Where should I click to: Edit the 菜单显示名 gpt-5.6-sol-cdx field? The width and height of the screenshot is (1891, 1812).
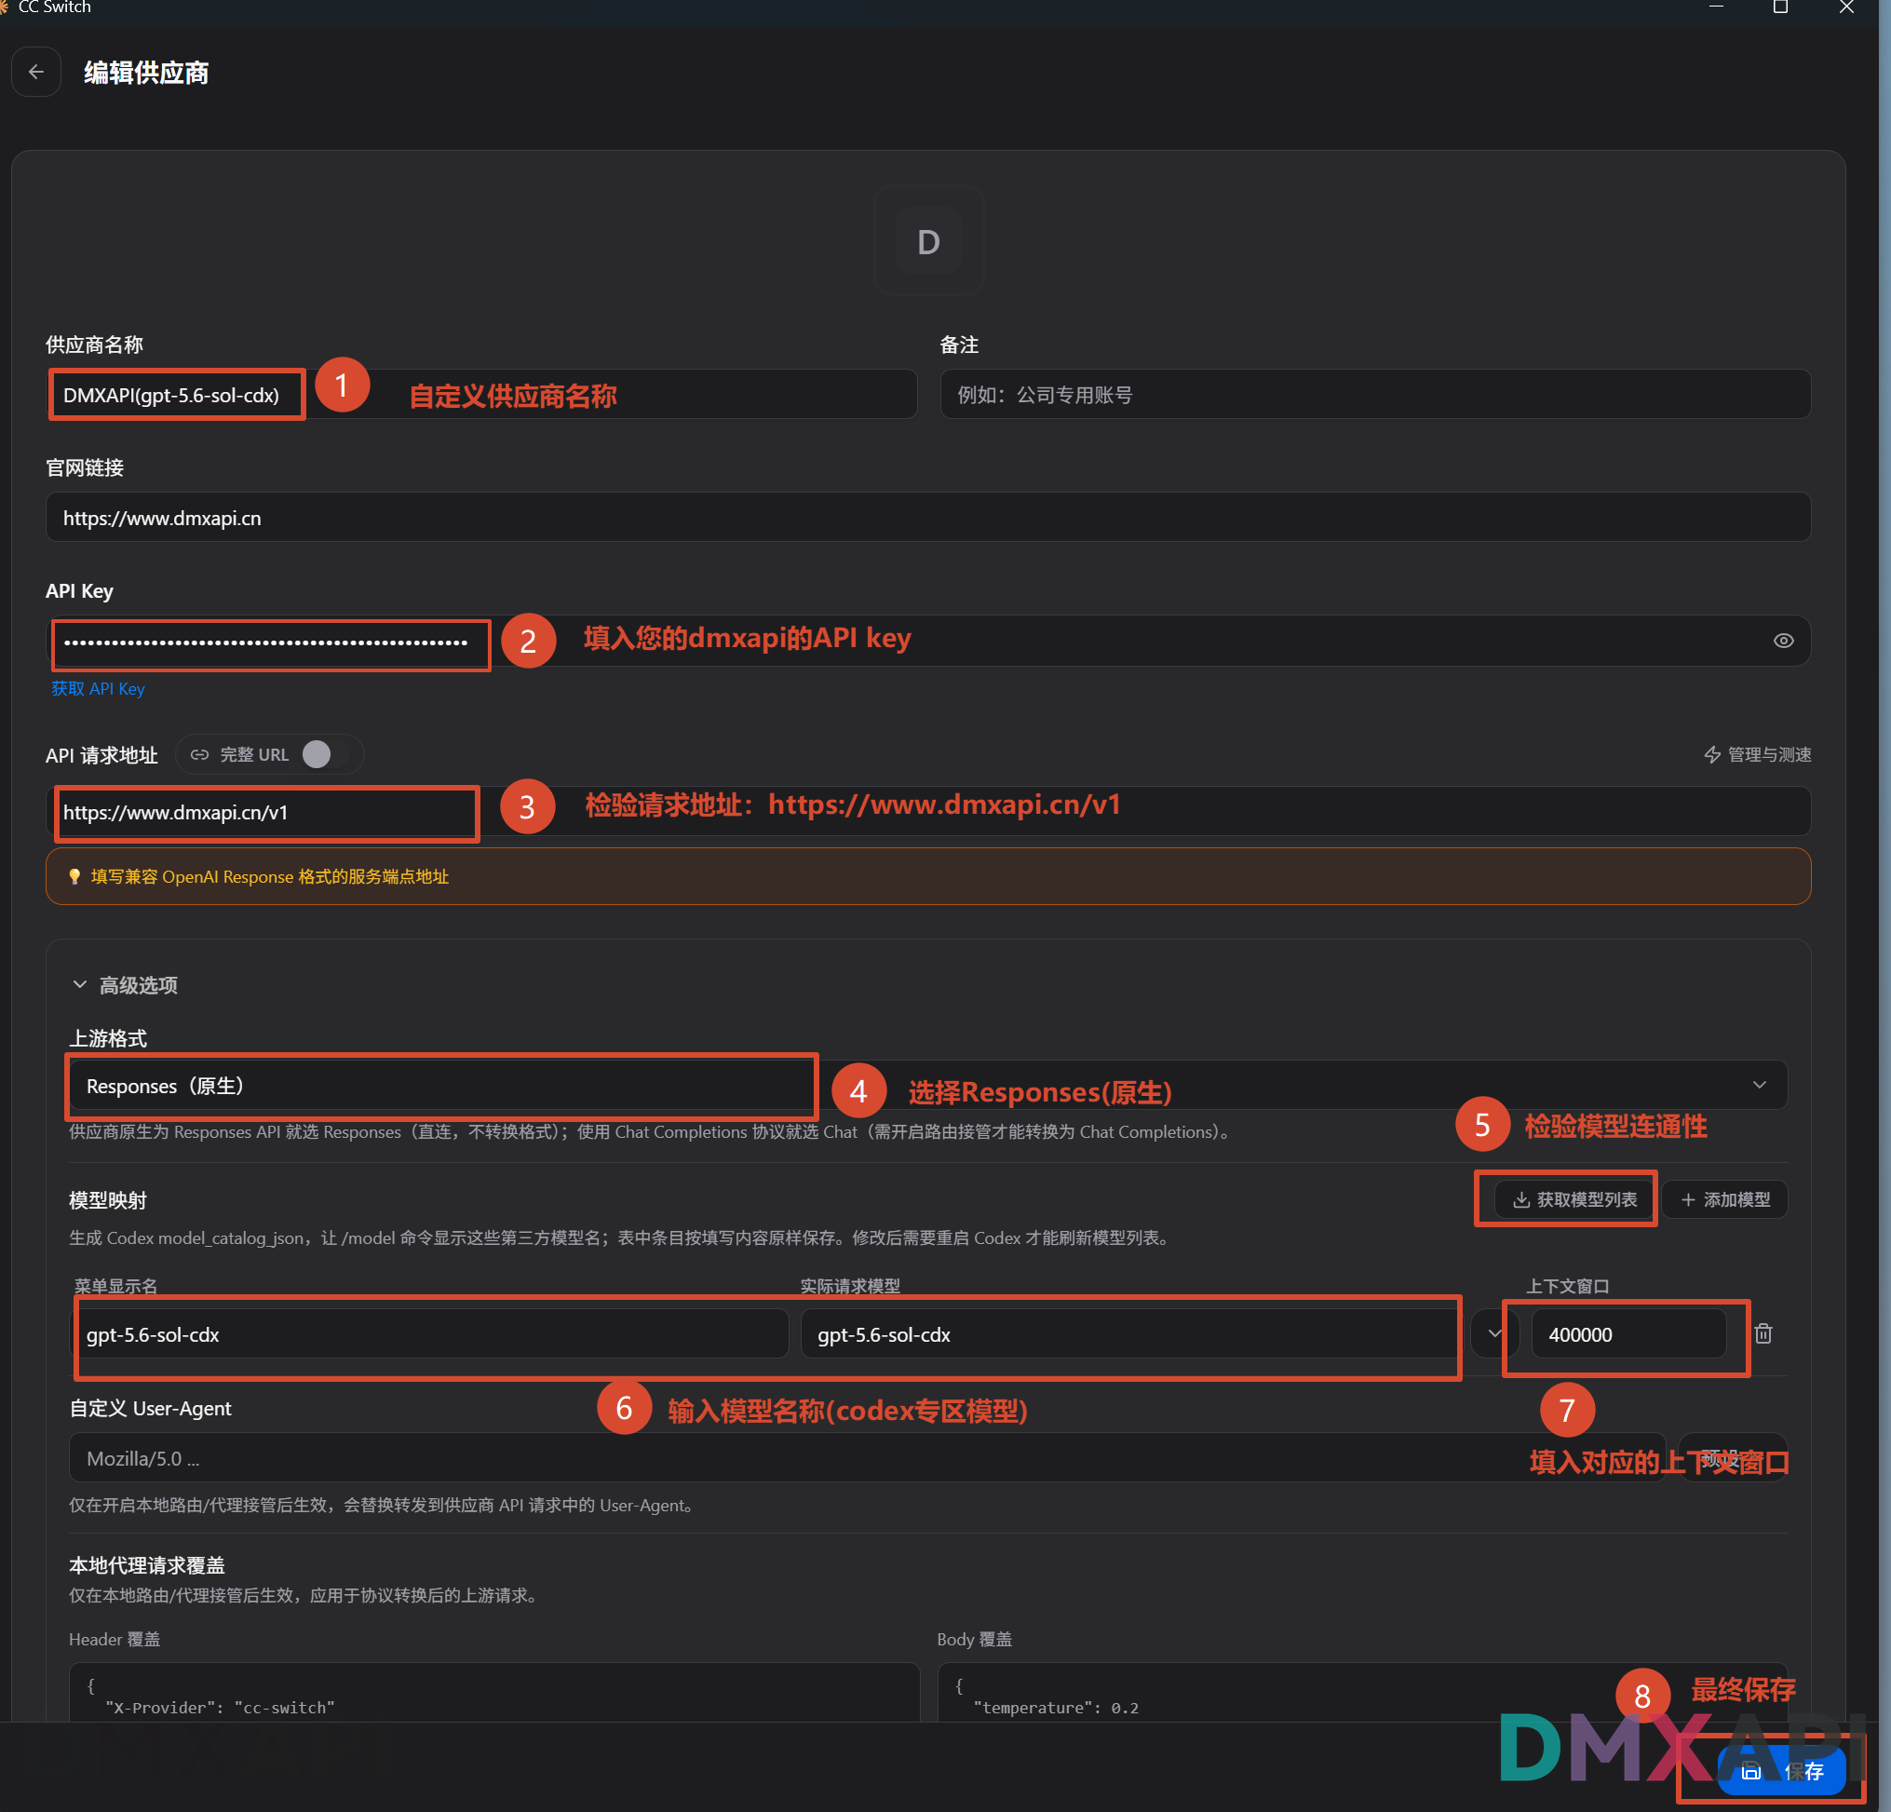(430, 1334)
